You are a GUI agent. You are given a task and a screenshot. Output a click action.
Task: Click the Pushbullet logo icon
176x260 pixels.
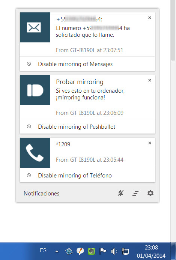pos(35,90)
